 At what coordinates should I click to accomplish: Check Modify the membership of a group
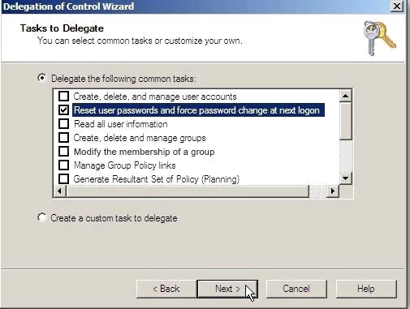pyautogui.click(x=63, y=151)
